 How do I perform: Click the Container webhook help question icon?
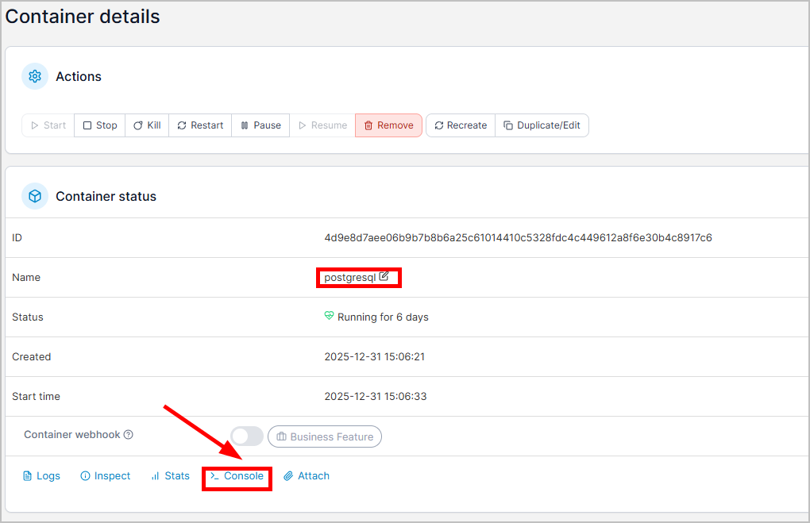pos(129,435)
